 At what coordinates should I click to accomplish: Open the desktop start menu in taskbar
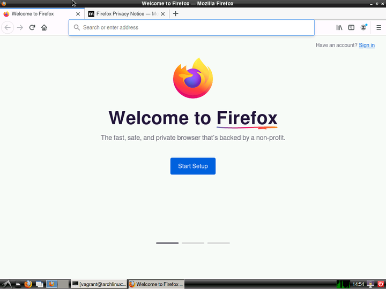[5, 284]
